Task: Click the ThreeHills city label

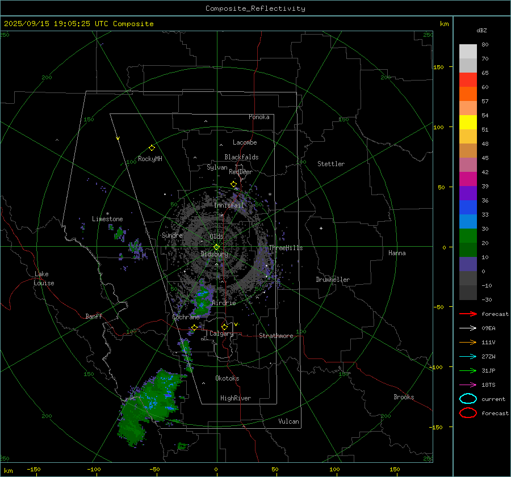Action: point(286,248)
